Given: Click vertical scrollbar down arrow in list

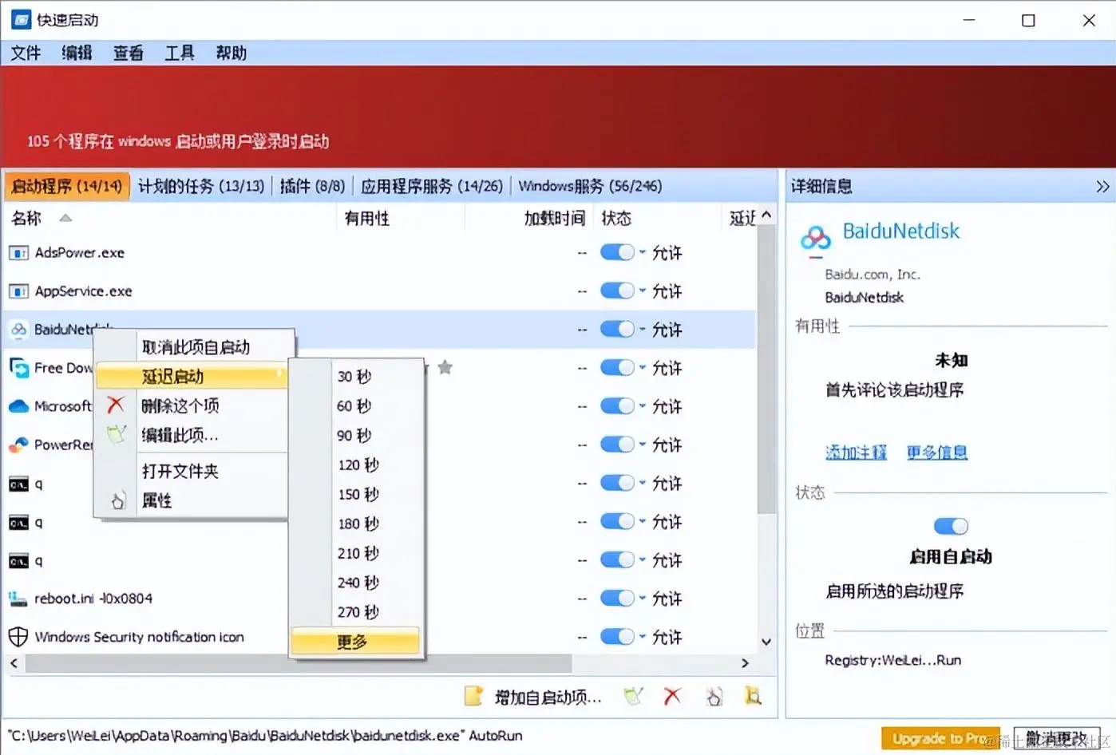Looking at the screenshot, I should tap(766, 642).
